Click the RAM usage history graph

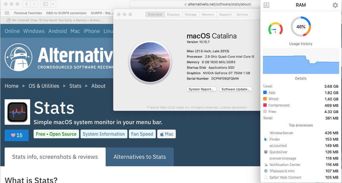(301, 61)
